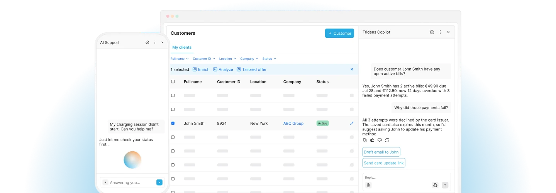The width and height of the screenshot is (556, 193).
Task: Start voice input with the microphone icon
Action: coord(435,185)
